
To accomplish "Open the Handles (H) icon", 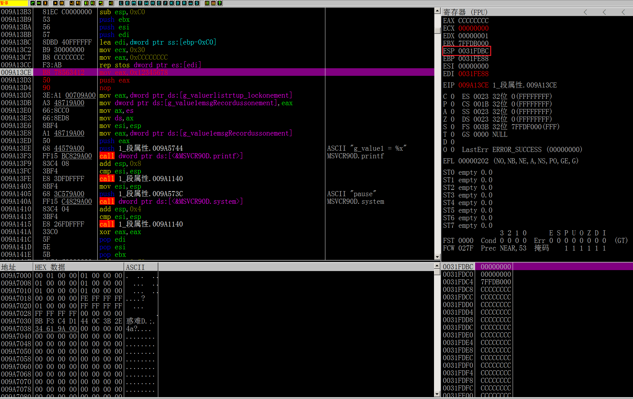I will 153,3.
